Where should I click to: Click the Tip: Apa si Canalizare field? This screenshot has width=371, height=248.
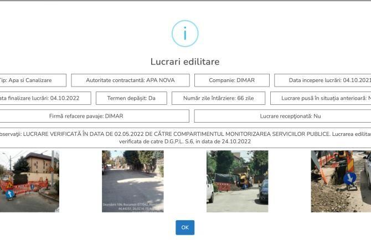(x=33, y=80)
